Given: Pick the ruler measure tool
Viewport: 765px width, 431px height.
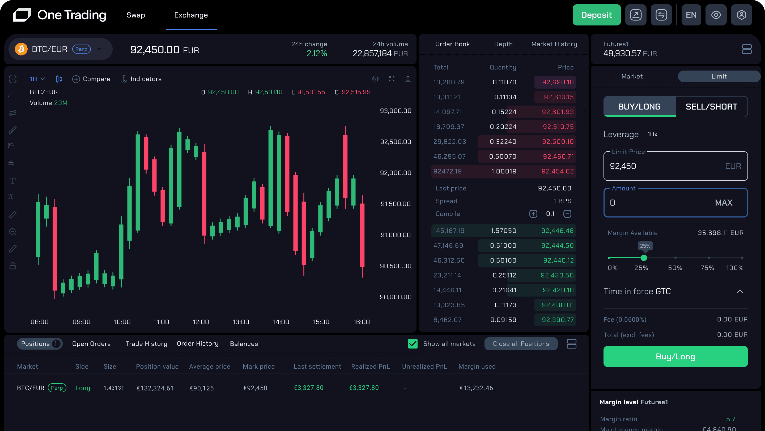Looking at the screenshot, I should [12, 215].
